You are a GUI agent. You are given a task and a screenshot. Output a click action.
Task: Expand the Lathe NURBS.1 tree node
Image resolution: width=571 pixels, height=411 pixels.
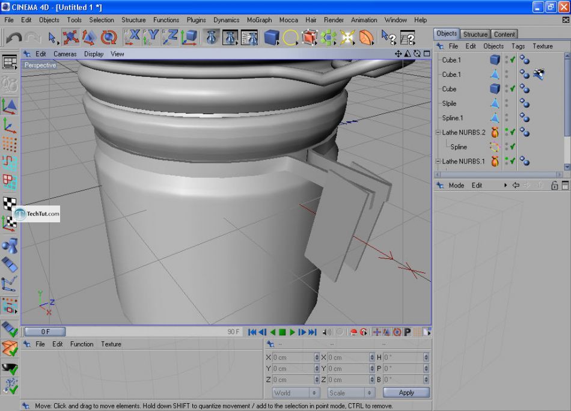coord(438,161)
